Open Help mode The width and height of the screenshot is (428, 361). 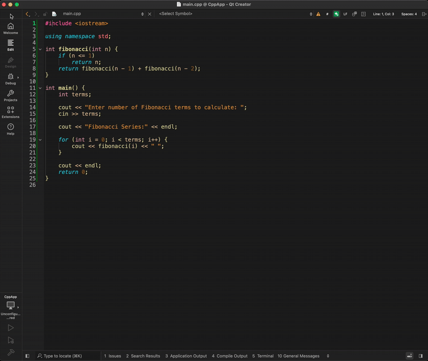(10, 128)
